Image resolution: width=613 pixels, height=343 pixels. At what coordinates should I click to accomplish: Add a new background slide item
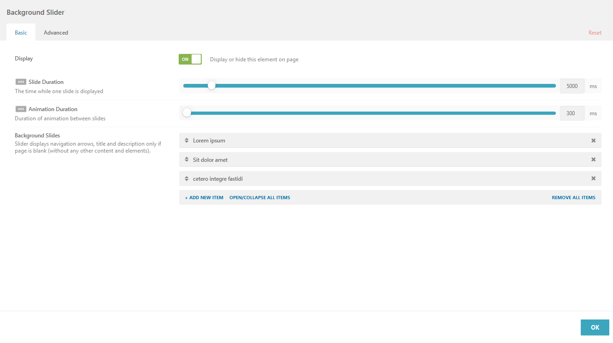pyautogui.click(x=204, y=197)
